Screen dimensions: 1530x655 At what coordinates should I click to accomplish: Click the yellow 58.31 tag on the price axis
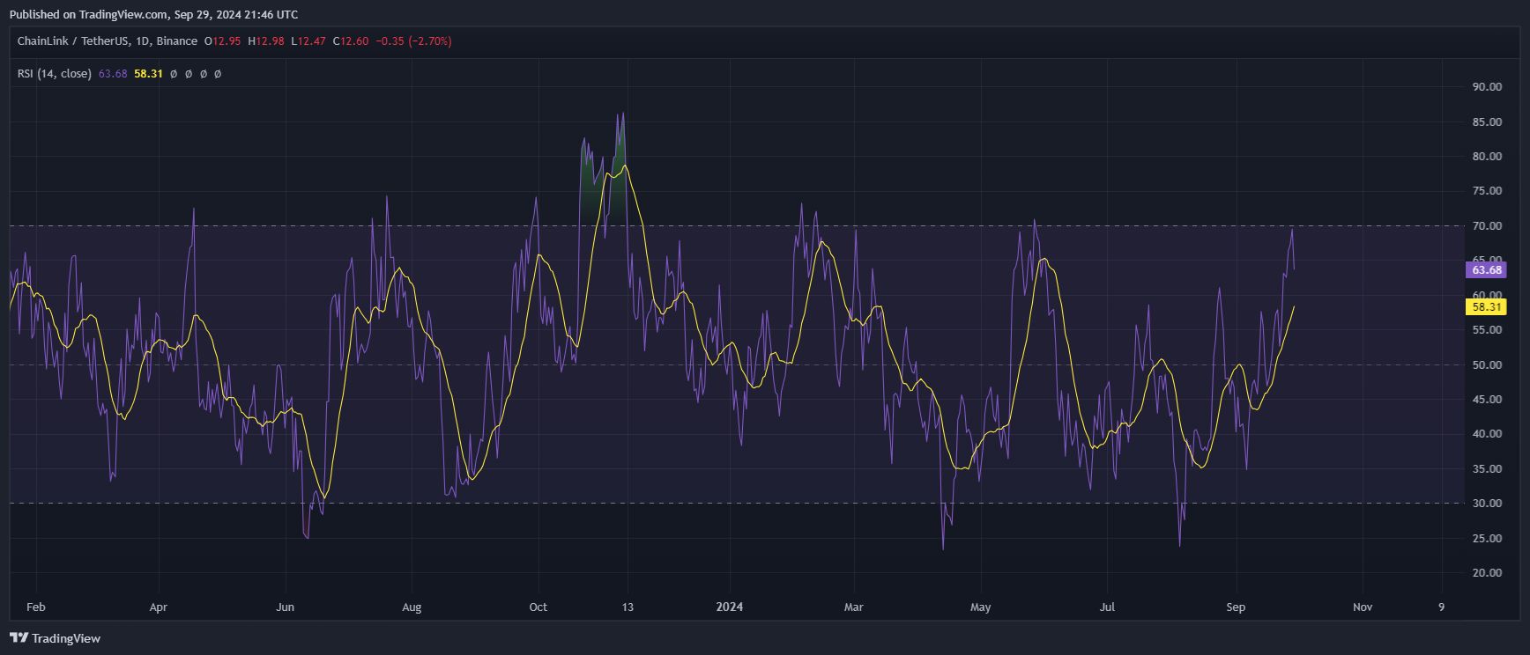click(x=1486, y=307)
